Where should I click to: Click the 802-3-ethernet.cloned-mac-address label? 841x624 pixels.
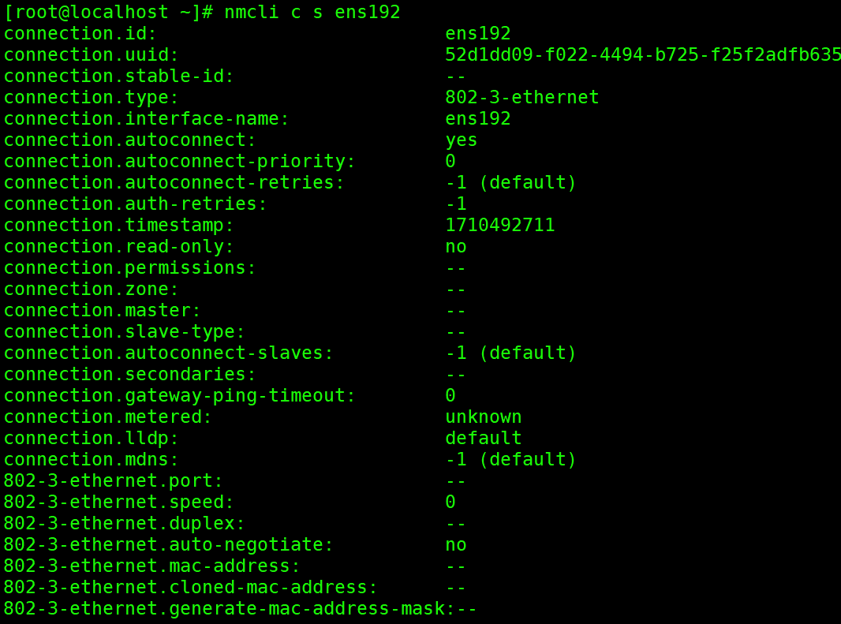tap(191, 587)
